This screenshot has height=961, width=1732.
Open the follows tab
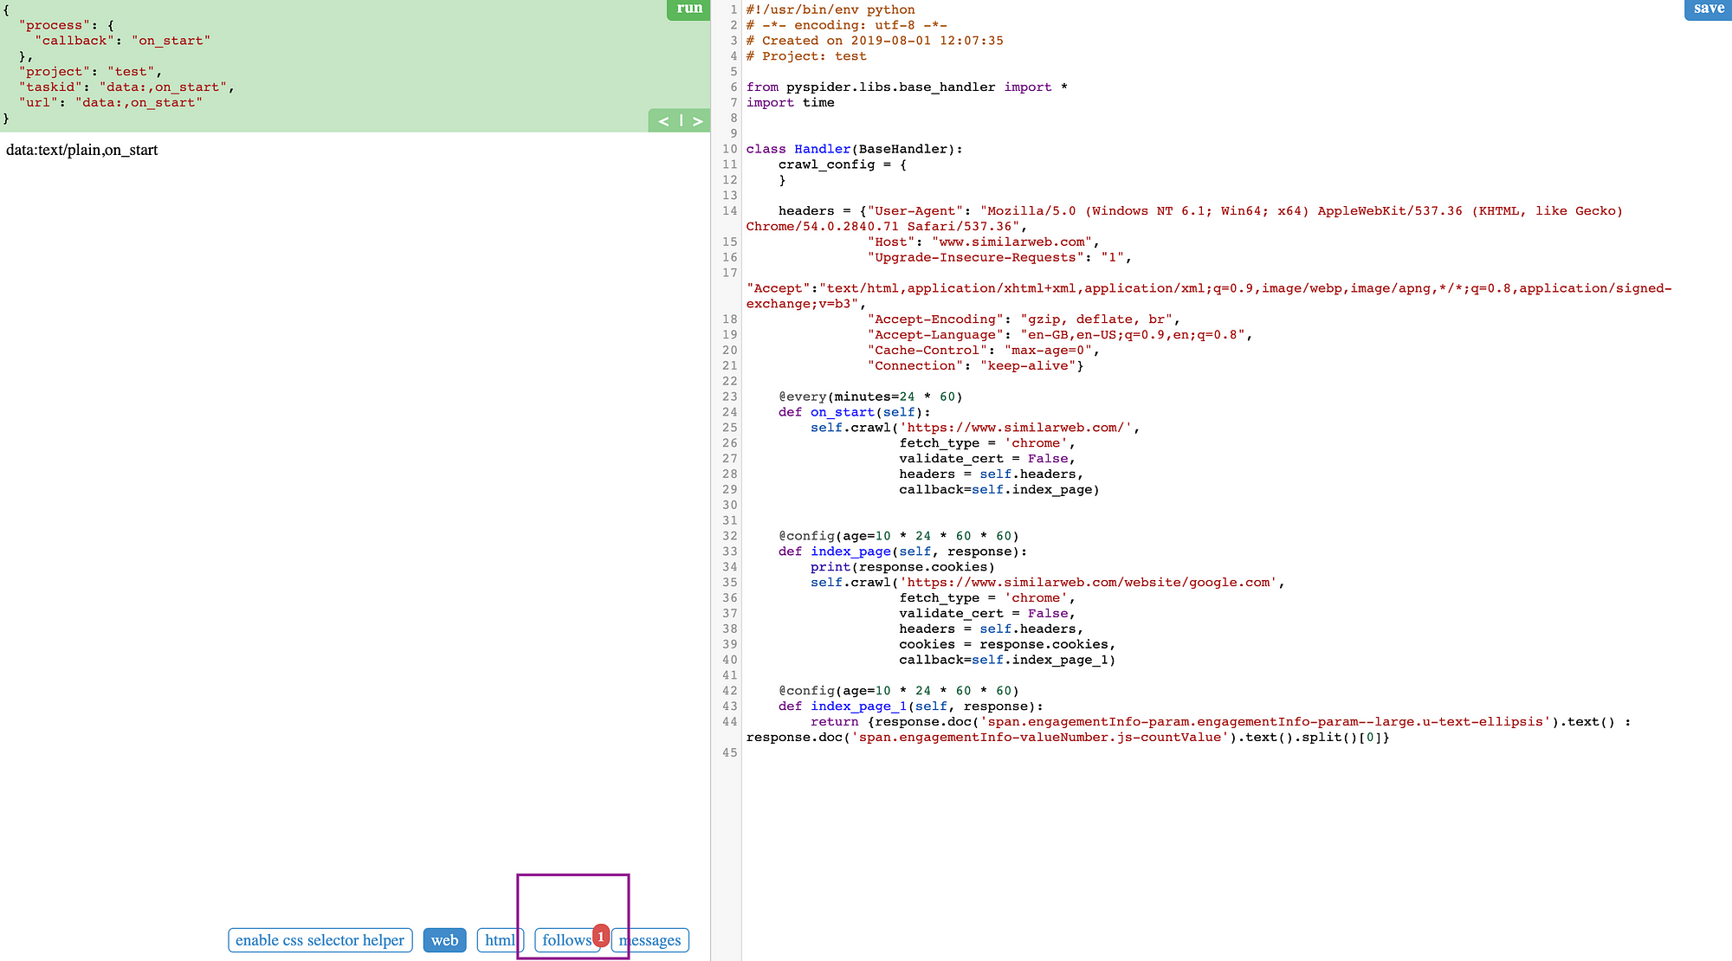pos(567,940)
